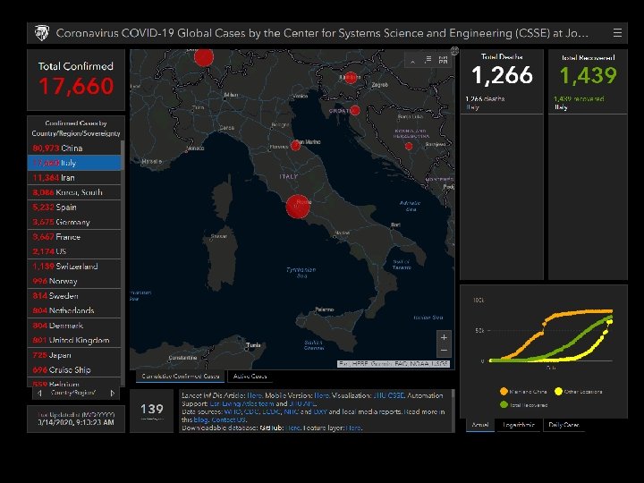Zoom in the map with the plus button
Screen dimensions: 644x483
tap(444, 337)
